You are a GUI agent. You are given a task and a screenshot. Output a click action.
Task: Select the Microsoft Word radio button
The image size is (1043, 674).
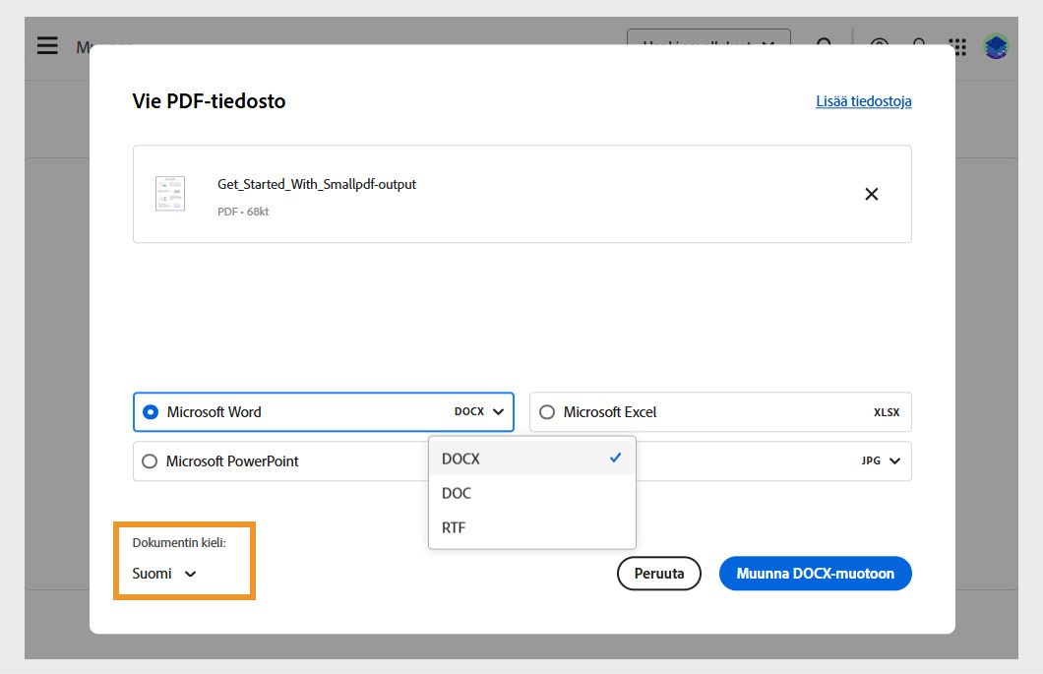tap(151, 411)
